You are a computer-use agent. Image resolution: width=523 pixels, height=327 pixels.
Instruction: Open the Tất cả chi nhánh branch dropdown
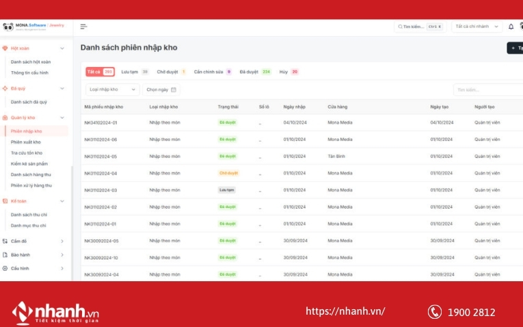click(x=477, y=27)
